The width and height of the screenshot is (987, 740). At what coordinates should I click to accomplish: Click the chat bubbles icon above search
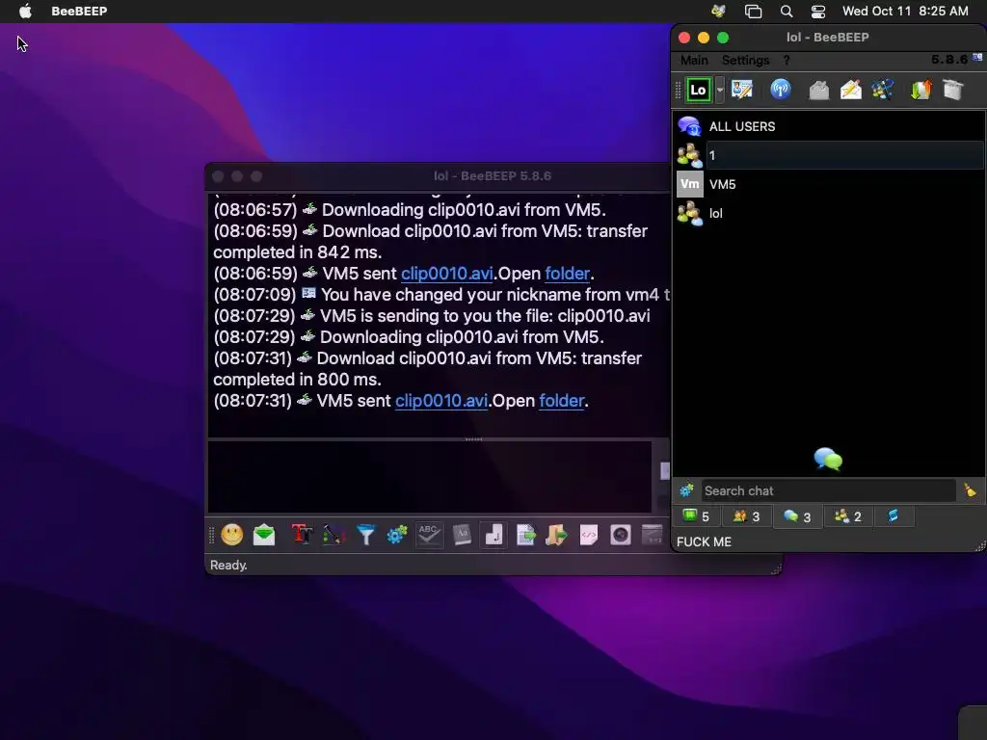(x=828, y=460)
